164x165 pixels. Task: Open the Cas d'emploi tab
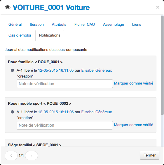point(20,35)
